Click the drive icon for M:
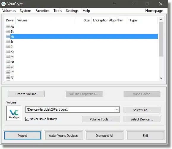This screenshot has width=172, height=149. click(8, 57)
